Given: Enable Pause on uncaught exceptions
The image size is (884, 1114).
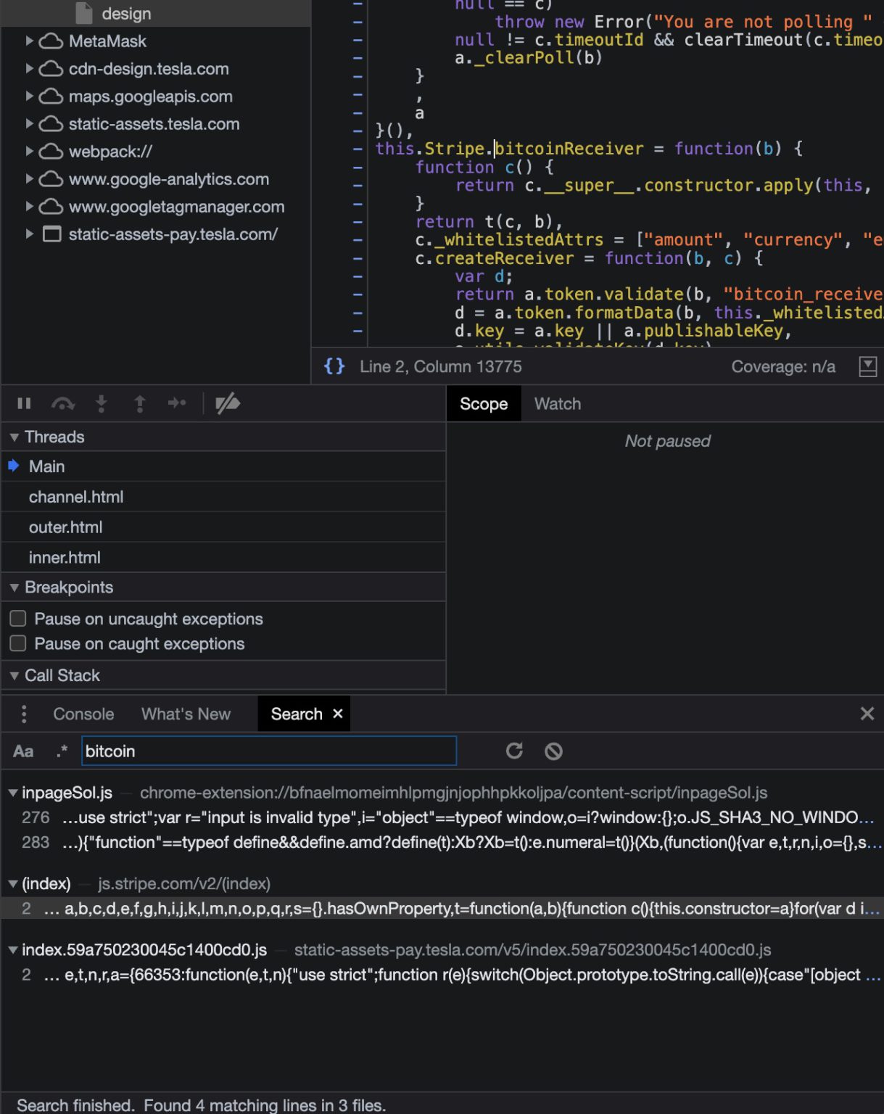Looking at the screenshot, I should [x=18, y=619].
